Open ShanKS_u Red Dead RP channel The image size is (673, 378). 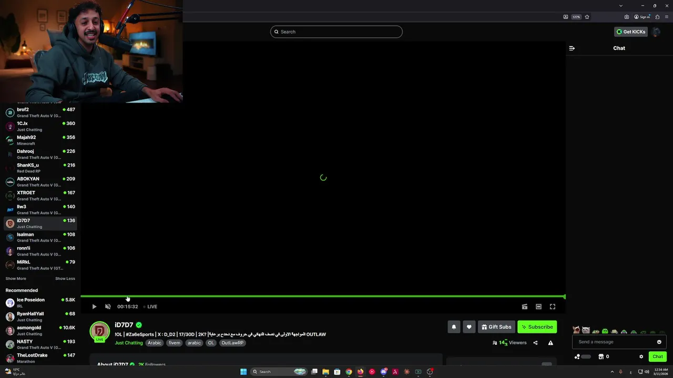click(x=40, y=168)
